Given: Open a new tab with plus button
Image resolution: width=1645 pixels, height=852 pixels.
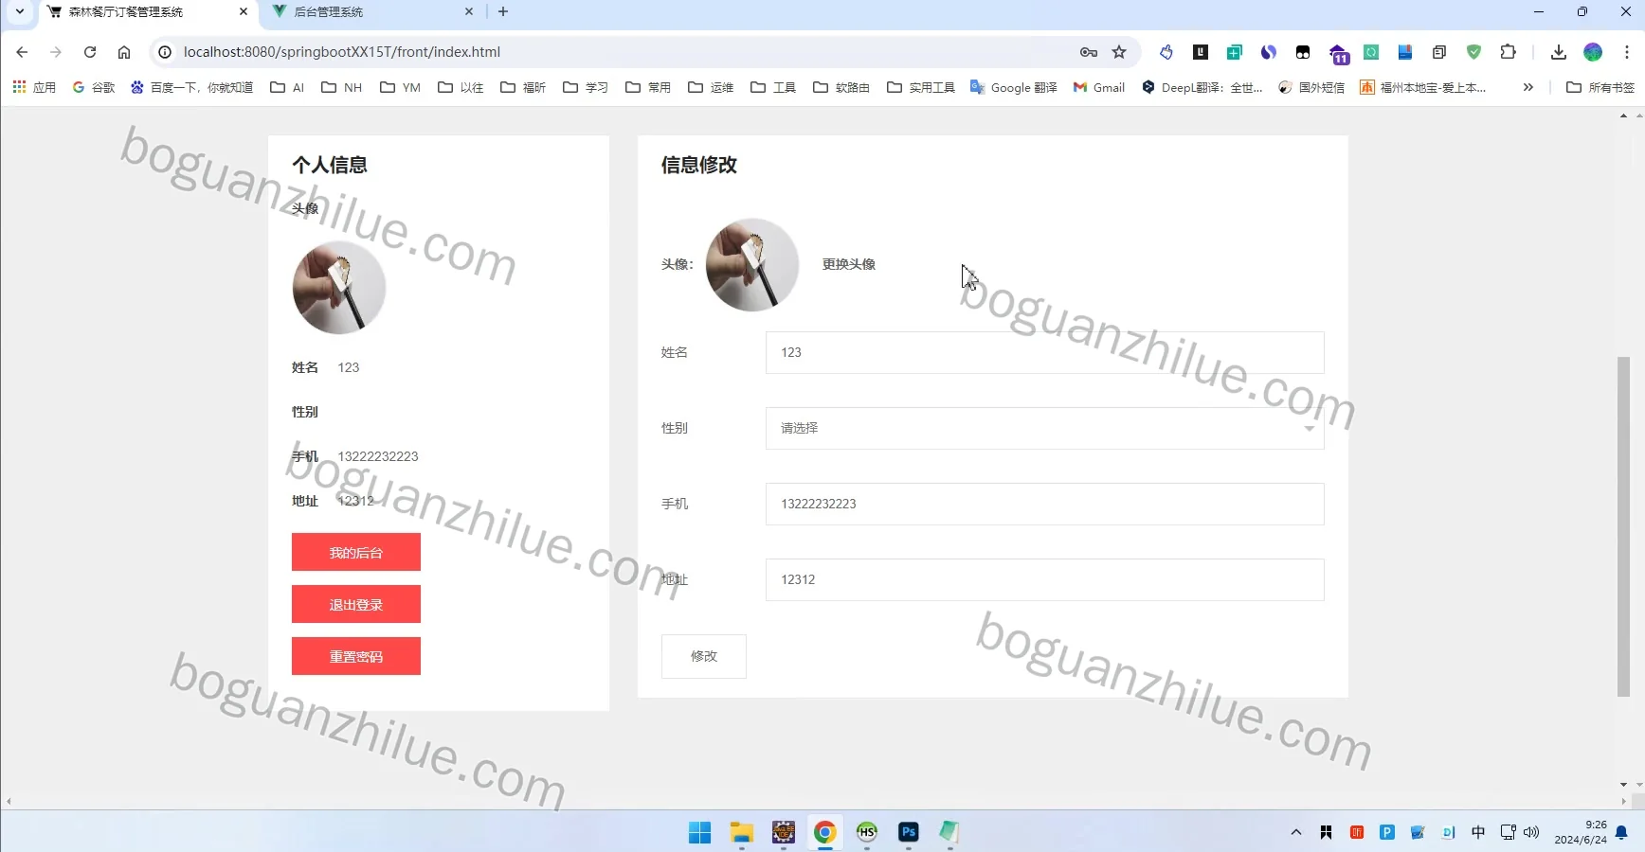Looking at the screenshot, I should (503, 12).
